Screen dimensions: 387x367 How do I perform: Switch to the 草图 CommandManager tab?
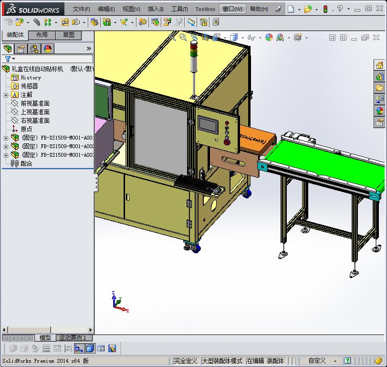(x=69, y=34)
